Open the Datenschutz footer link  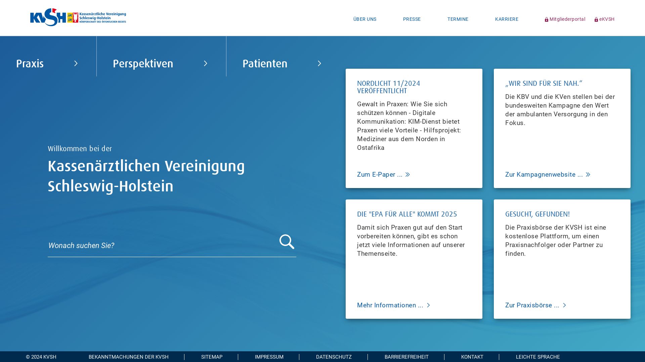click(334, 357)
